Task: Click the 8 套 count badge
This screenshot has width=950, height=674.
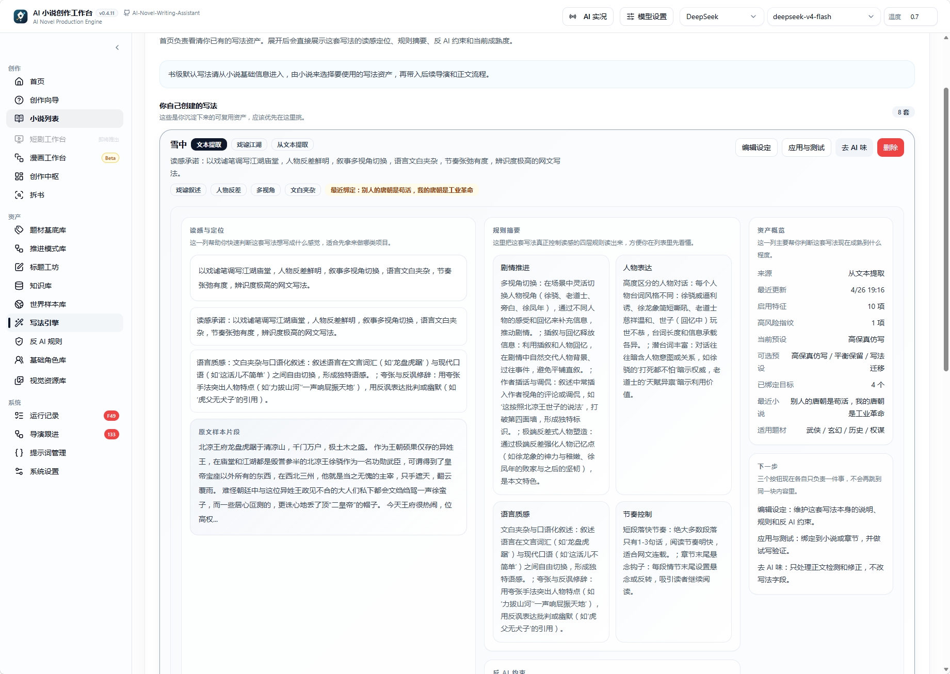Action: pyautogui.click(x=904, y=112)
